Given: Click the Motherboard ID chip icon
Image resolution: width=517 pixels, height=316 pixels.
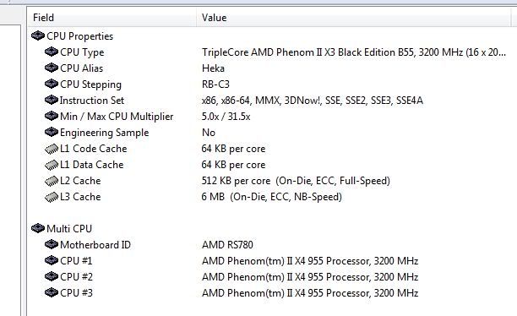Looking at the screenshot, I should 51,244.
